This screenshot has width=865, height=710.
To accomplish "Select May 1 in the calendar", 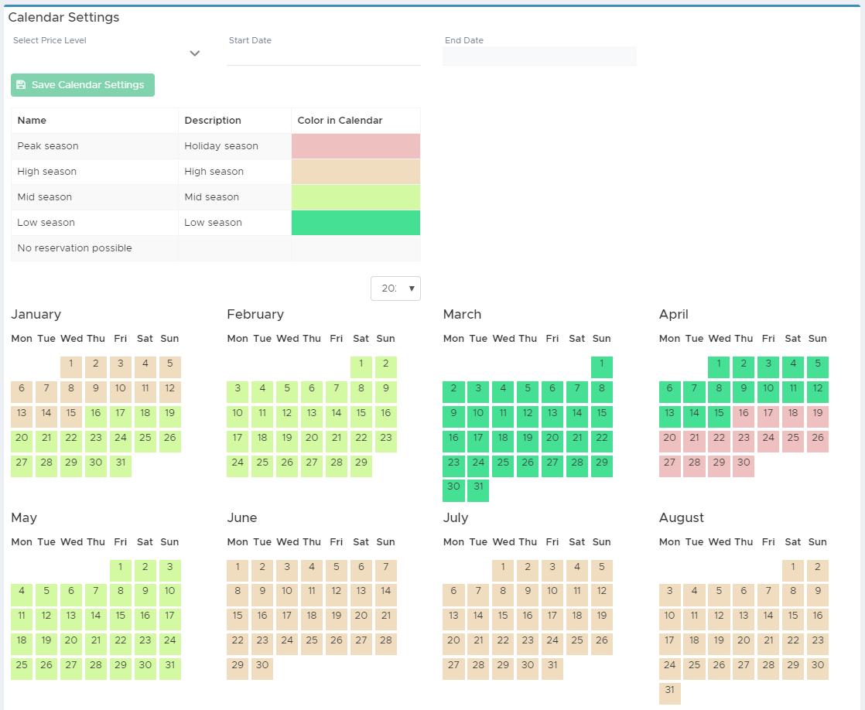I will click(121, 571).
